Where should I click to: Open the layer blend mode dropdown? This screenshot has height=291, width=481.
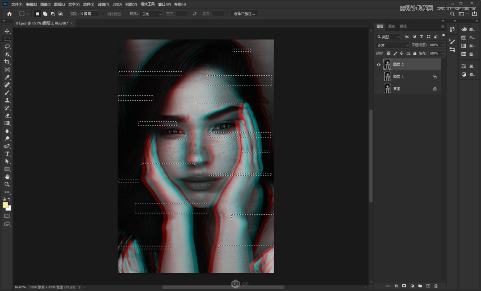pos(392,45)
